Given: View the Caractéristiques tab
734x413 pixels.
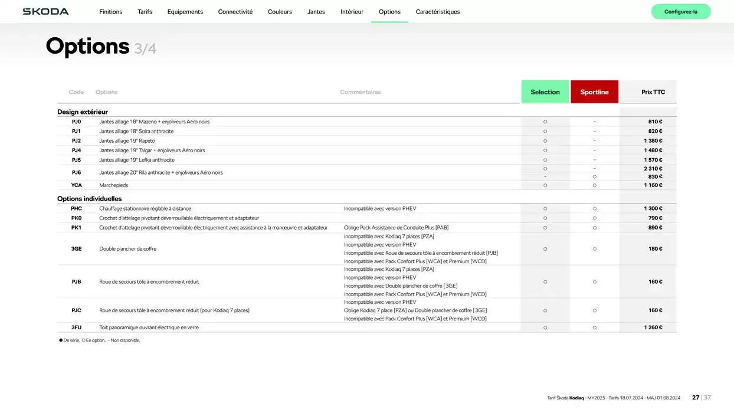Looking at the screenshot, I should pos(437,12).
